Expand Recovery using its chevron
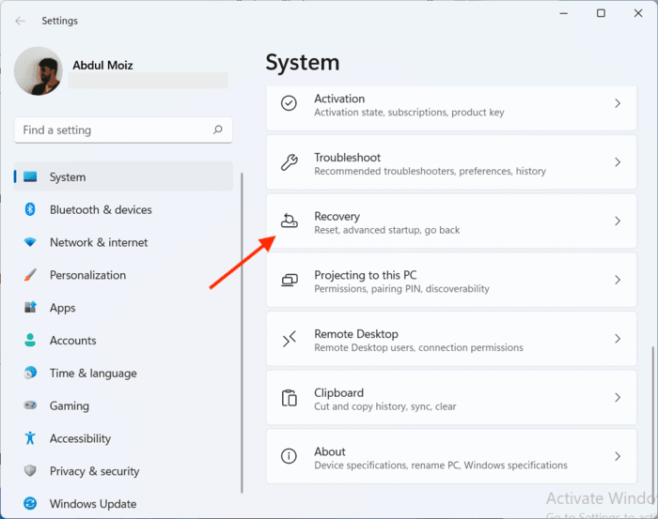 click(x=618, y=221)
